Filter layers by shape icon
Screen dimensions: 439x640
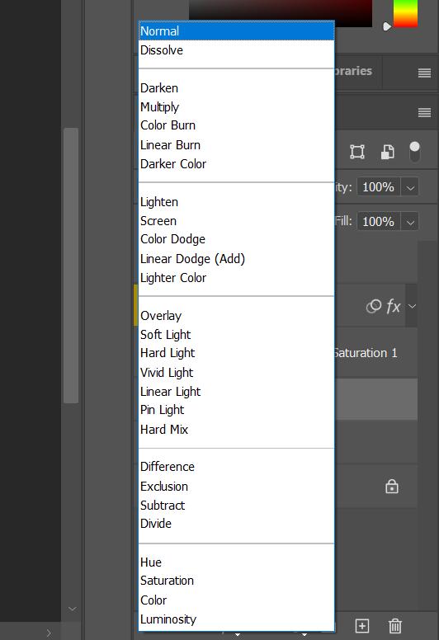(357, 152)
